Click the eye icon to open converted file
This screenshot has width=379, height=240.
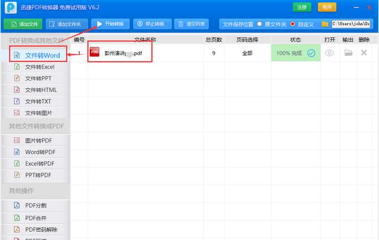click(329, 53)
